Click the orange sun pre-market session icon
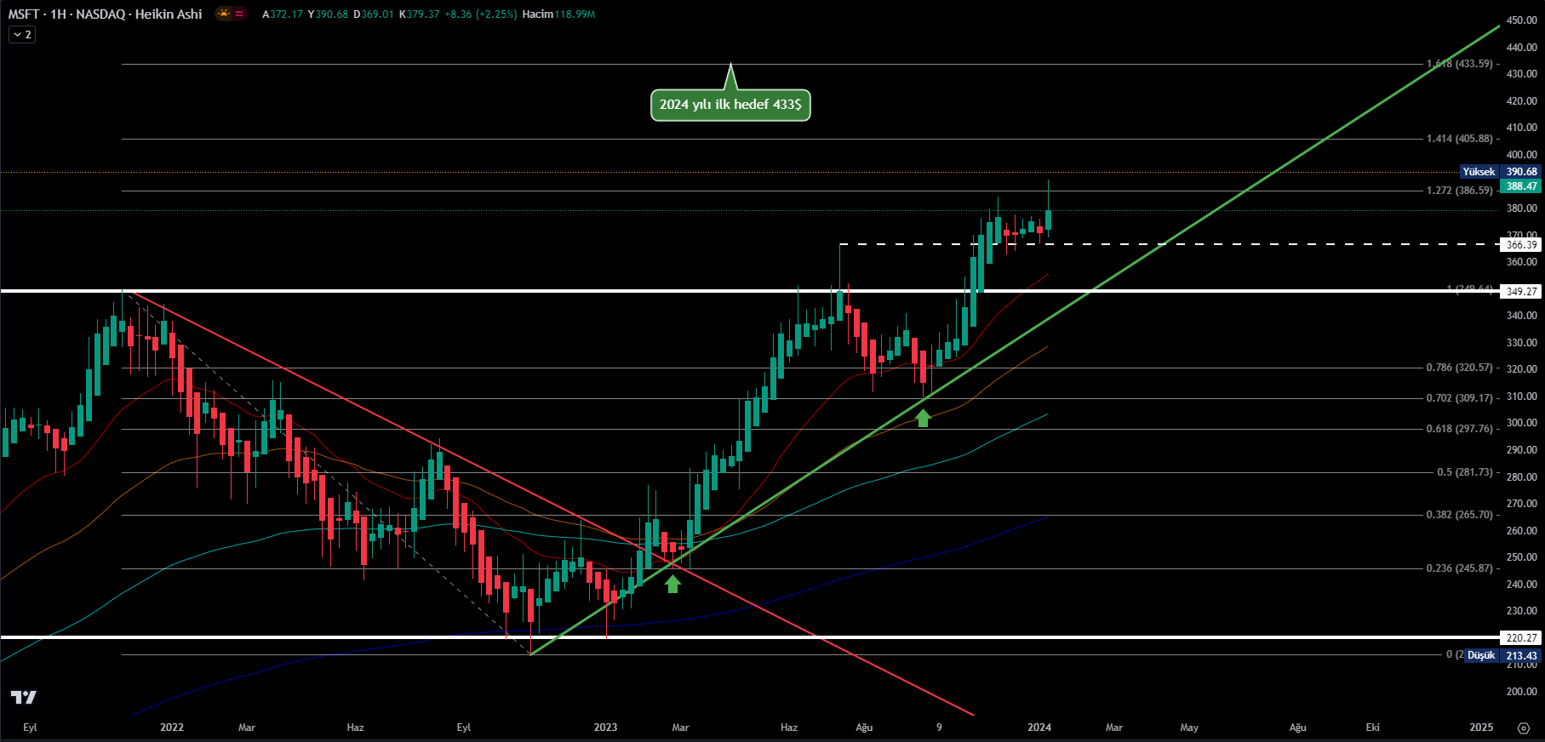This screenshot has height=742, width=1545. 223,14
